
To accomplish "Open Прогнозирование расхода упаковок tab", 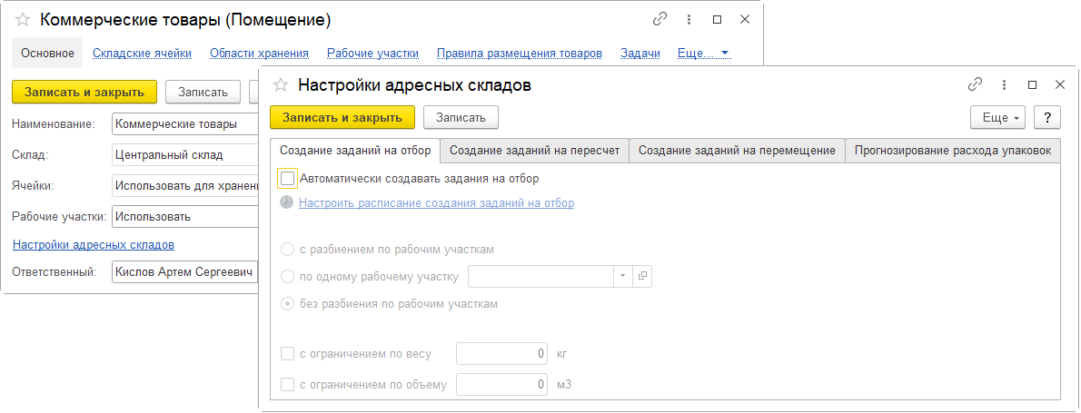I will (x=952, y=151).
